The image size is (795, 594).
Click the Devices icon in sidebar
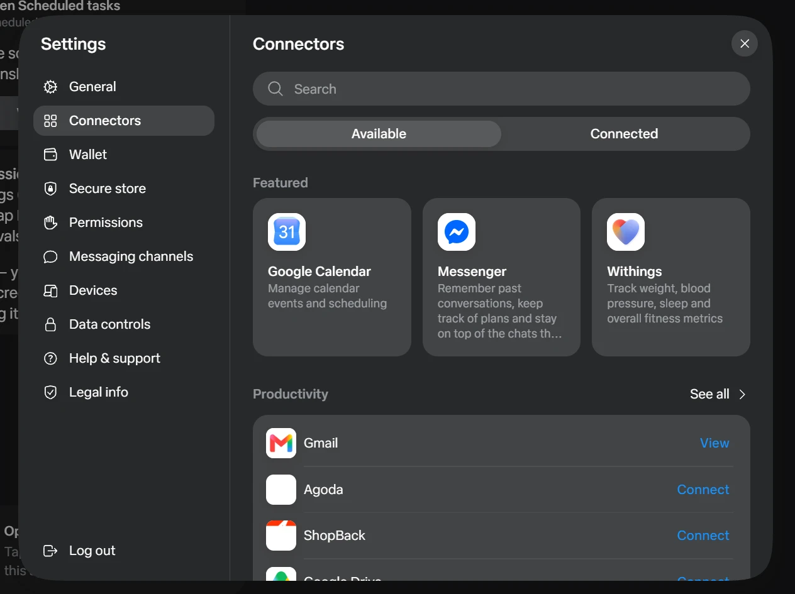point(50,290)
